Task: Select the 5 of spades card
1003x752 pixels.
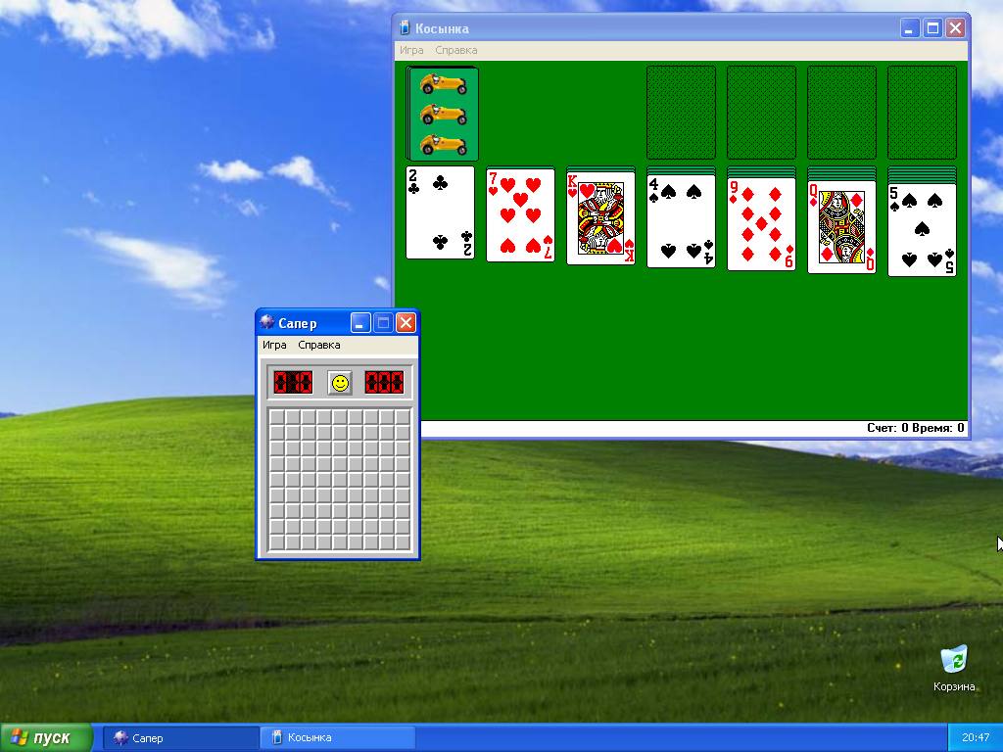Action: (922, 229)
